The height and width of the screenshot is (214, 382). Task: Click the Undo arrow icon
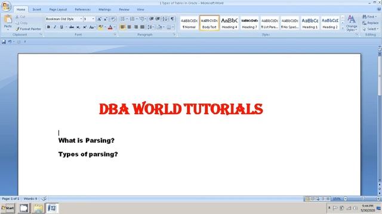10,42
